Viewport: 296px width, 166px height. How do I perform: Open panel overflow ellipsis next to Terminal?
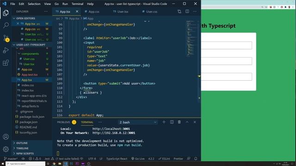point(100,122)
